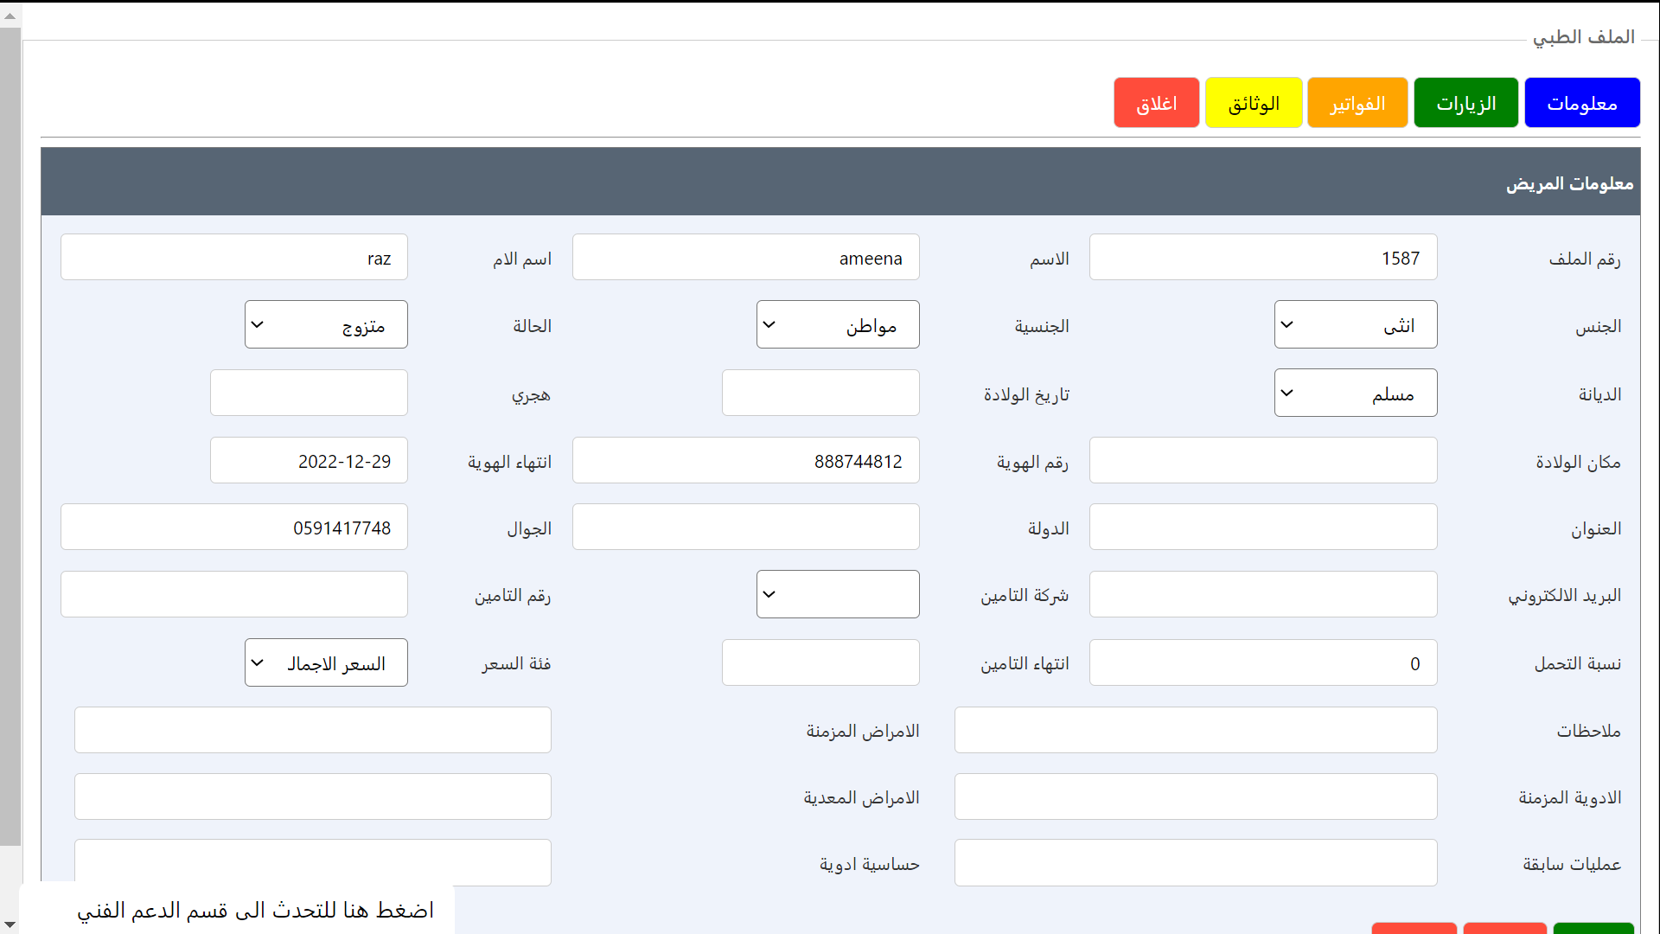Click the تاريخ الولادة birth date field
The width and height of the screenshot is (1660, 934).
[x=820, y=393]
